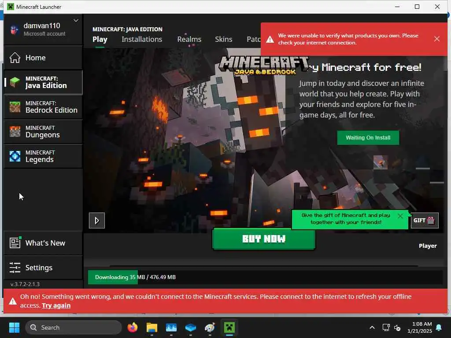Switch to the Play tab
The height and width of the screenshot is (338, 451).
(100, 39)
